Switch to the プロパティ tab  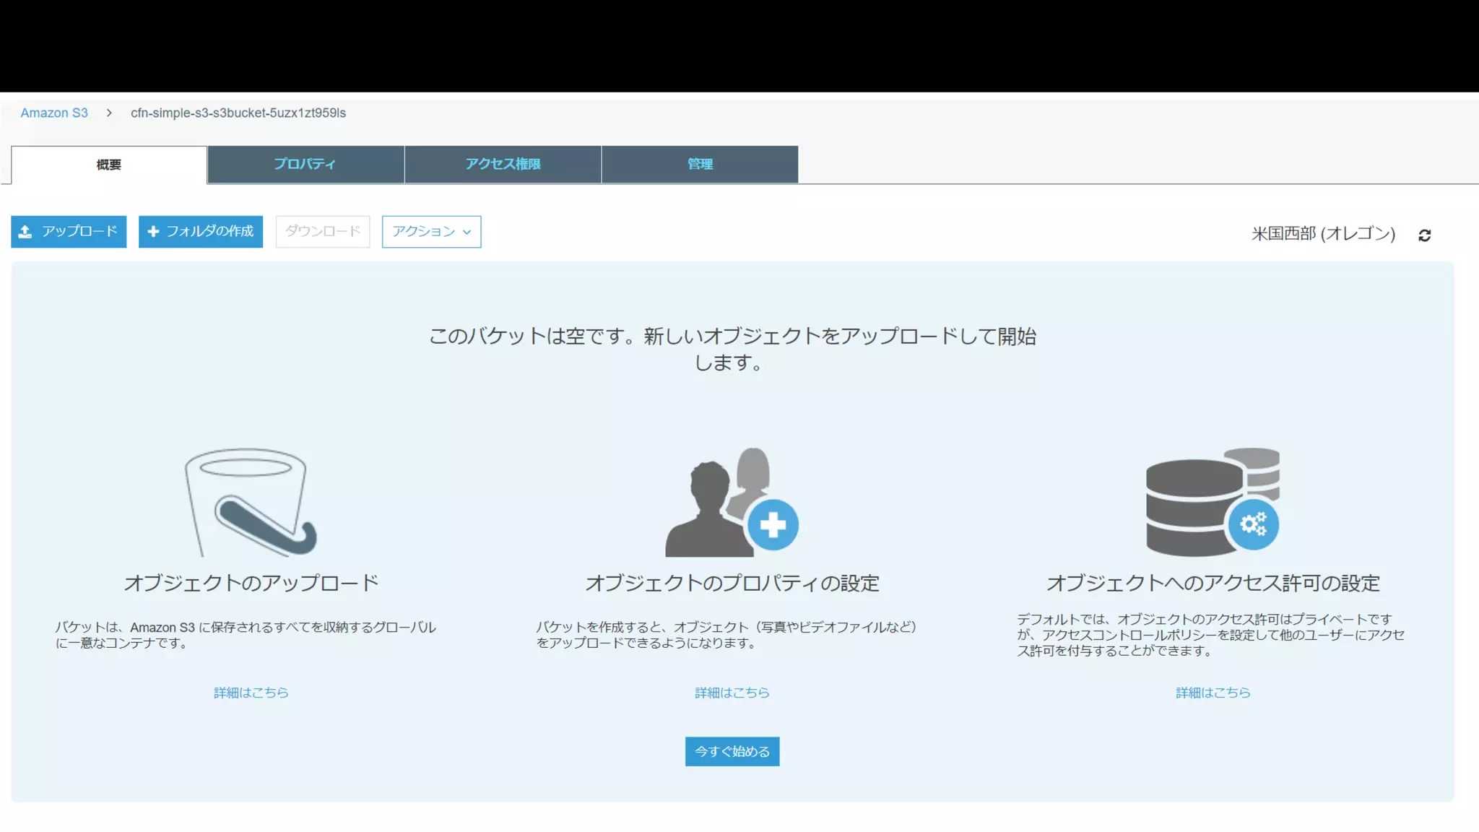[x=305, y=165]
